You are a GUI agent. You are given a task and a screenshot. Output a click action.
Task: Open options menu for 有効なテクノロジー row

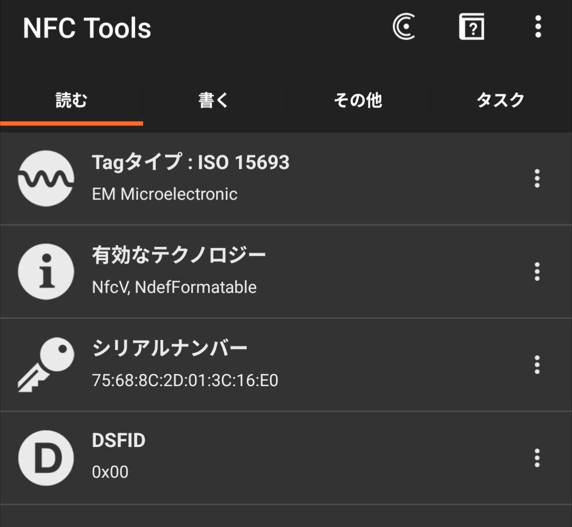click(537, 272)
